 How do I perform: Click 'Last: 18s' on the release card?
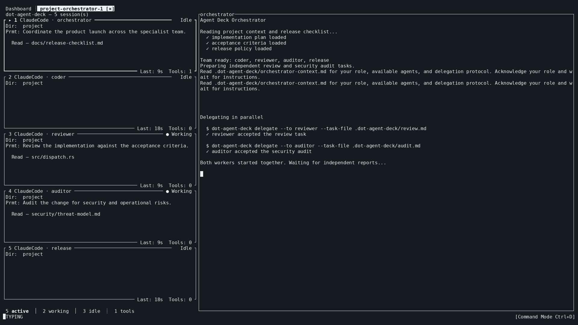pyautogui.click(x=150, y=300)
